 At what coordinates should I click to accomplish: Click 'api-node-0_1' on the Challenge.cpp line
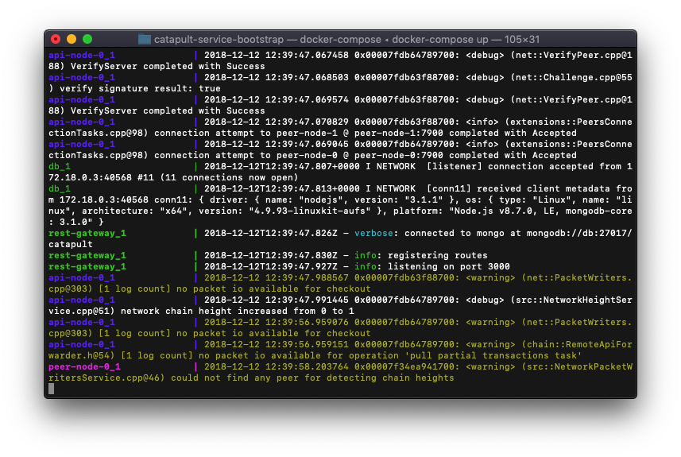(x=82, y=77)
